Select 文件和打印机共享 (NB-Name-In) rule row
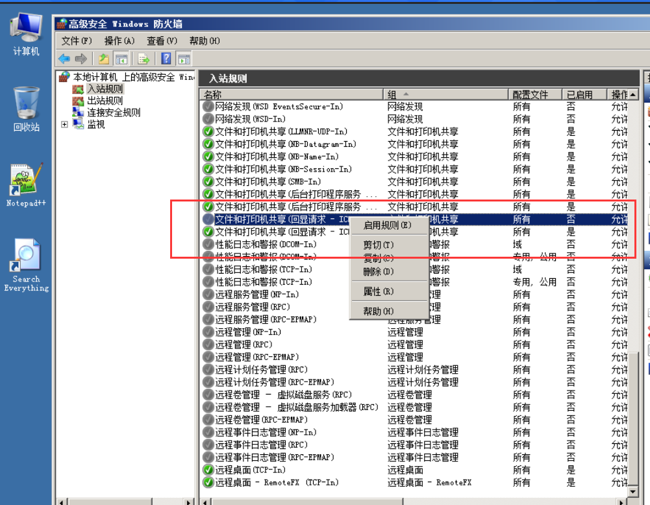The height and width of the screenshot is (505, 650). pos(414,157)
